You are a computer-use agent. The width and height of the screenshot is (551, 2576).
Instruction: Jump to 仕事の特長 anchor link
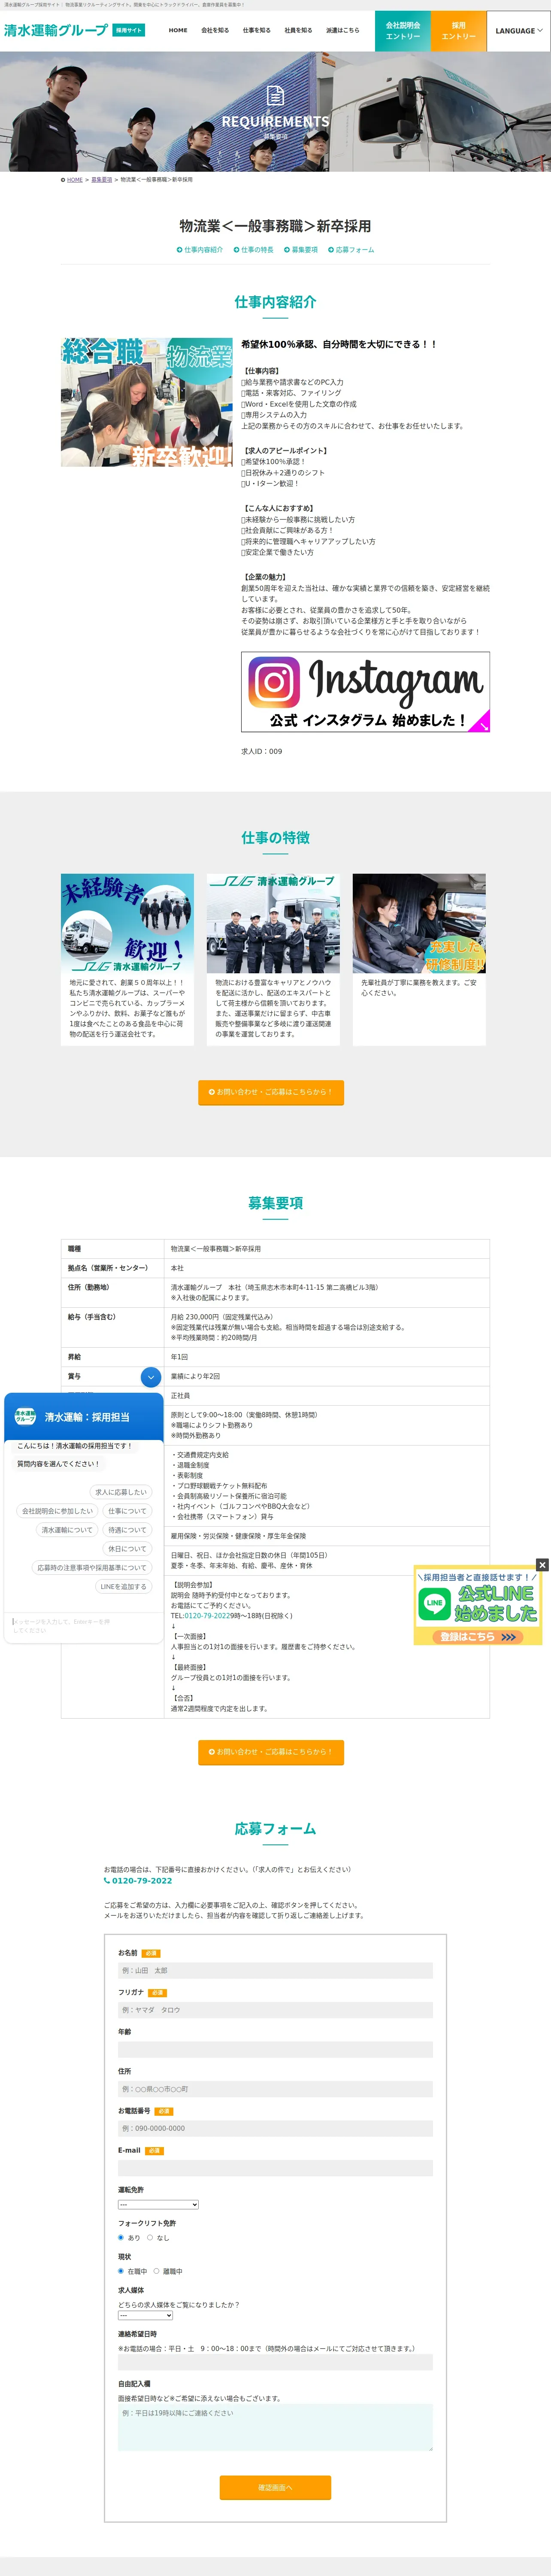click(254, 250)
